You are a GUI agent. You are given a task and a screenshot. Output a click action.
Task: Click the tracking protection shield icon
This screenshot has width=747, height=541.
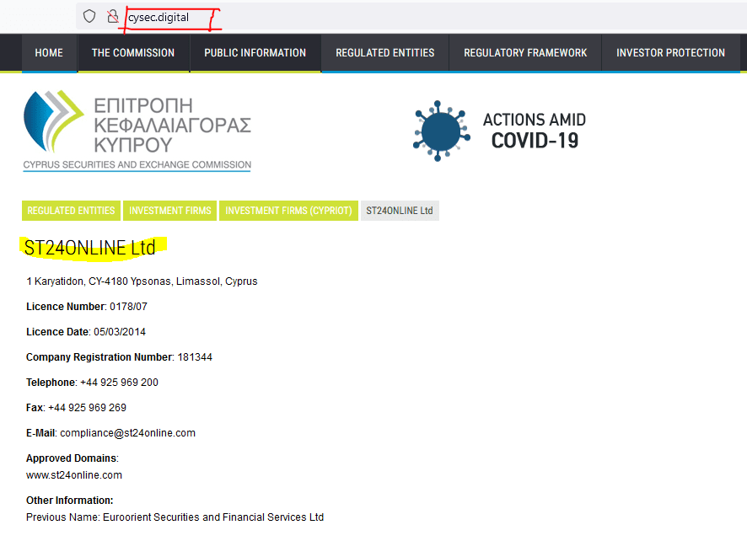click(x=89, y=16)
